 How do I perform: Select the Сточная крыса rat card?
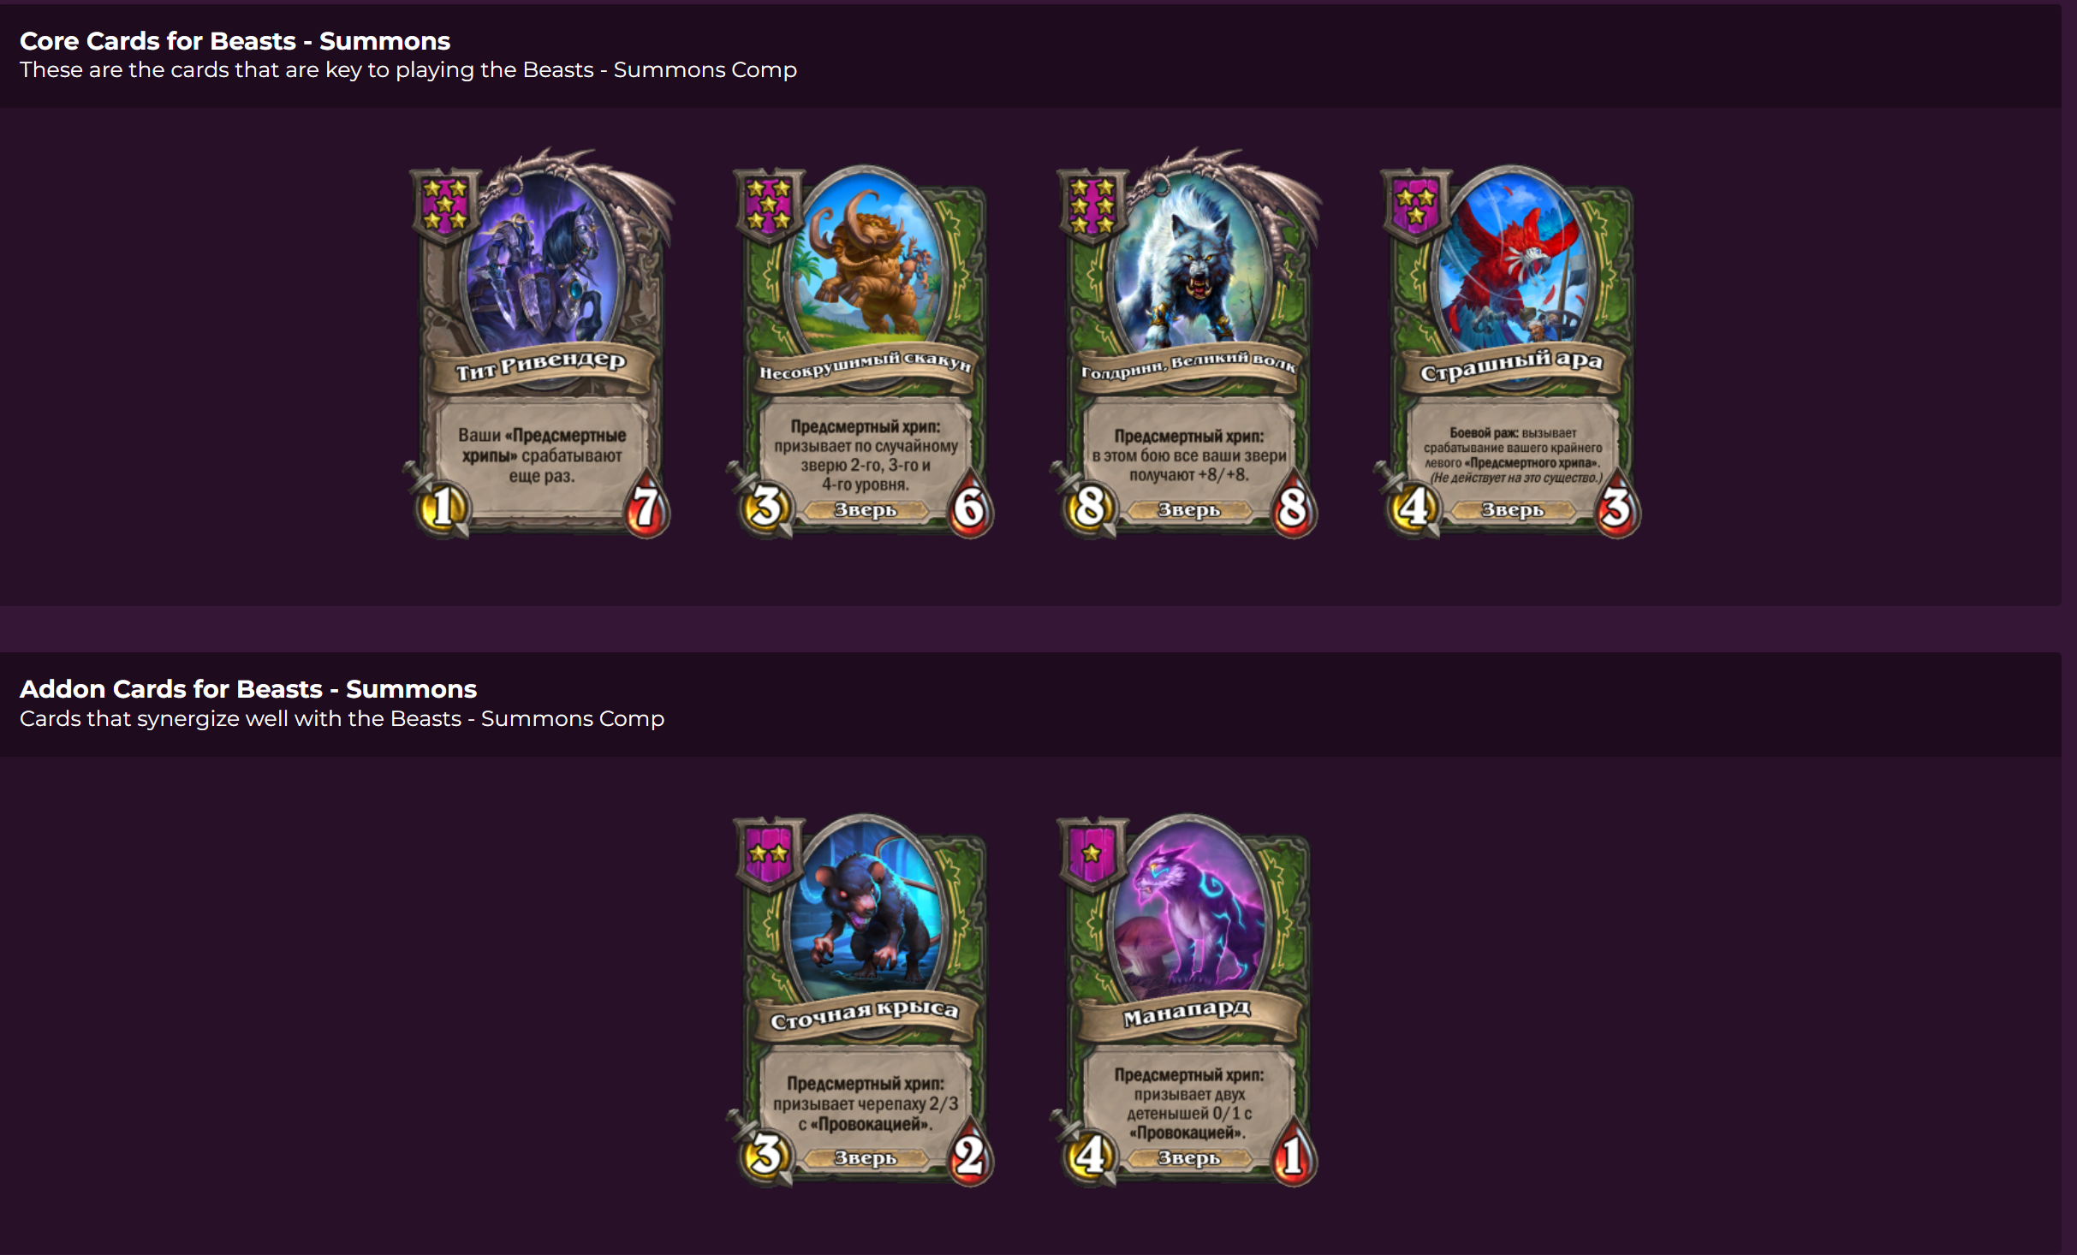click(x=863, y=1000)
